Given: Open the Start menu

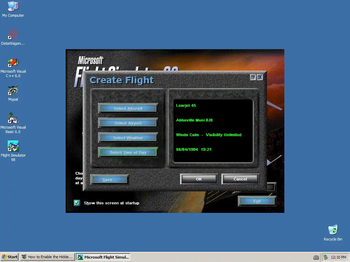Looking at the screenshot, I should tap(10, 257).
